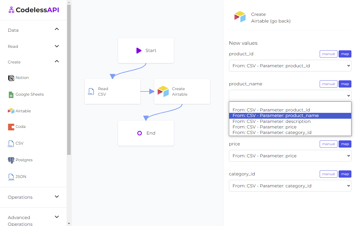Select the Create Airtable node label
Viewport: 357px width, 226px height.
tap(180, 91)
